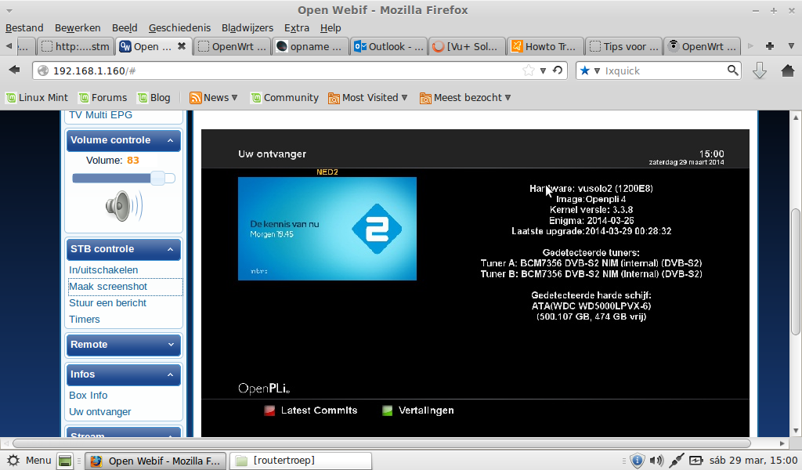Click the In/uitschakelen link
The image size is (802, 470).
coord(103,270)
